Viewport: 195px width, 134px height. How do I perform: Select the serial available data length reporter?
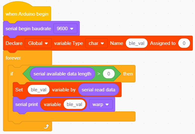tap(62, 74)
